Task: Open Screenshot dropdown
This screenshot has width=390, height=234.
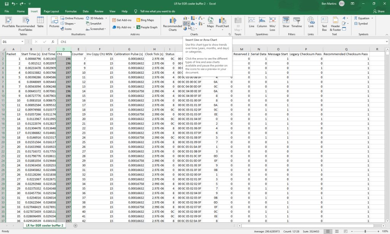Action: (96, 29)
